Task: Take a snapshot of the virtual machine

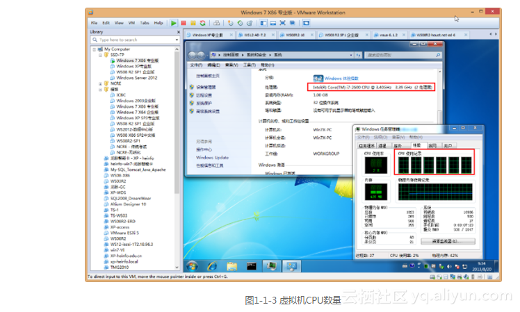Action: tap(231, 23)
